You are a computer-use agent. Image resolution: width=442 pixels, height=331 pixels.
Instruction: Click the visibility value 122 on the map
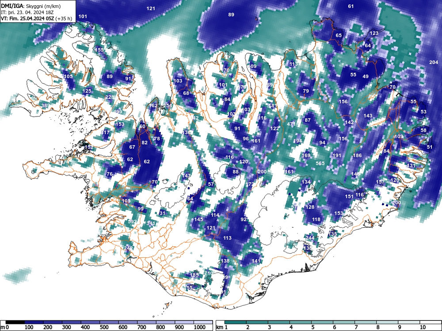(x=274, y=128)
